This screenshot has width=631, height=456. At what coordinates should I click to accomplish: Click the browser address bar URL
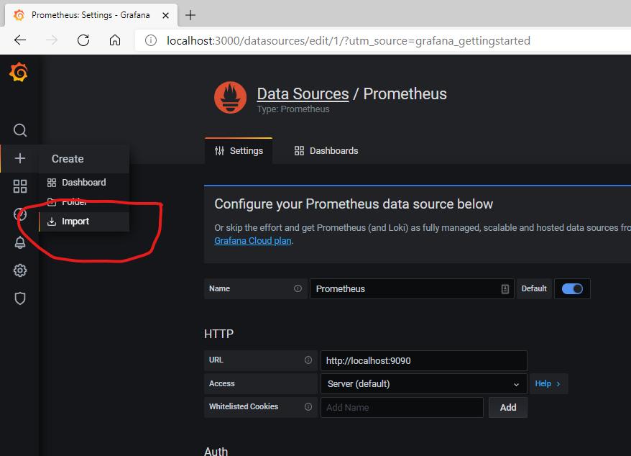tap(349, 41)
